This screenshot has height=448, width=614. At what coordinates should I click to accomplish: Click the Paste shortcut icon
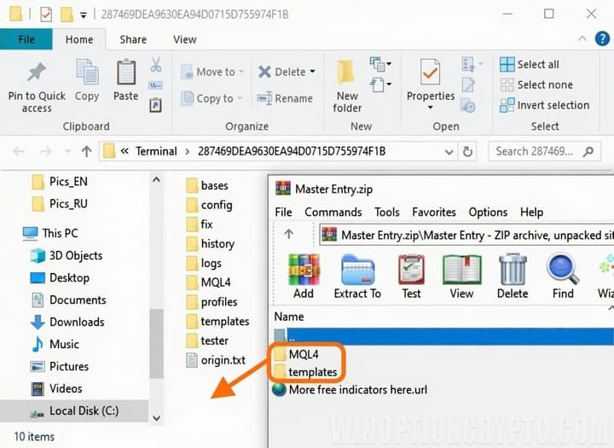155,105
